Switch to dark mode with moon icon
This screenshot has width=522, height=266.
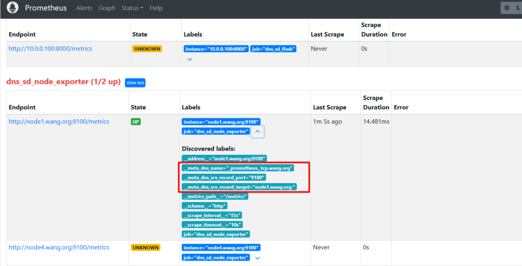[519, 8]
